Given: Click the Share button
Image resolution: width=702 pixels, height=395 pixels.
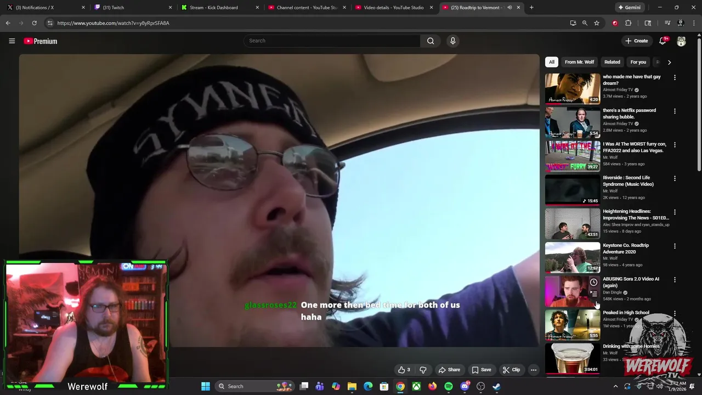Looking at the screenshot, I should pyautogui.click(x=449, y=370).
